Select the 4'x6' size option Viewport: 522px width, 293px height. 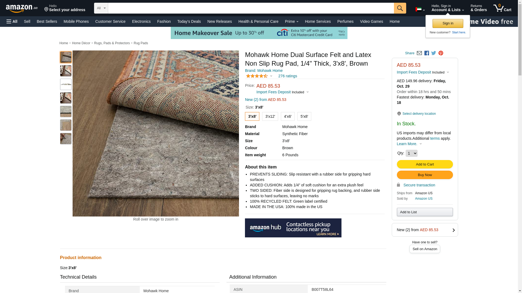(288, 116)
